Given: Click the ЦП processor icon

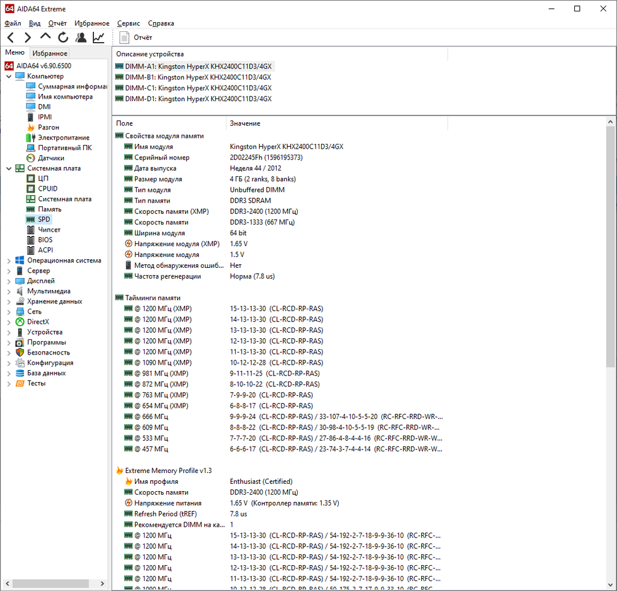Looking at the screenshot, I should 31,178.
